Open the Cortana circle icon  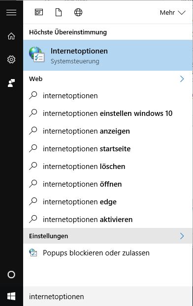pos(11,275)
